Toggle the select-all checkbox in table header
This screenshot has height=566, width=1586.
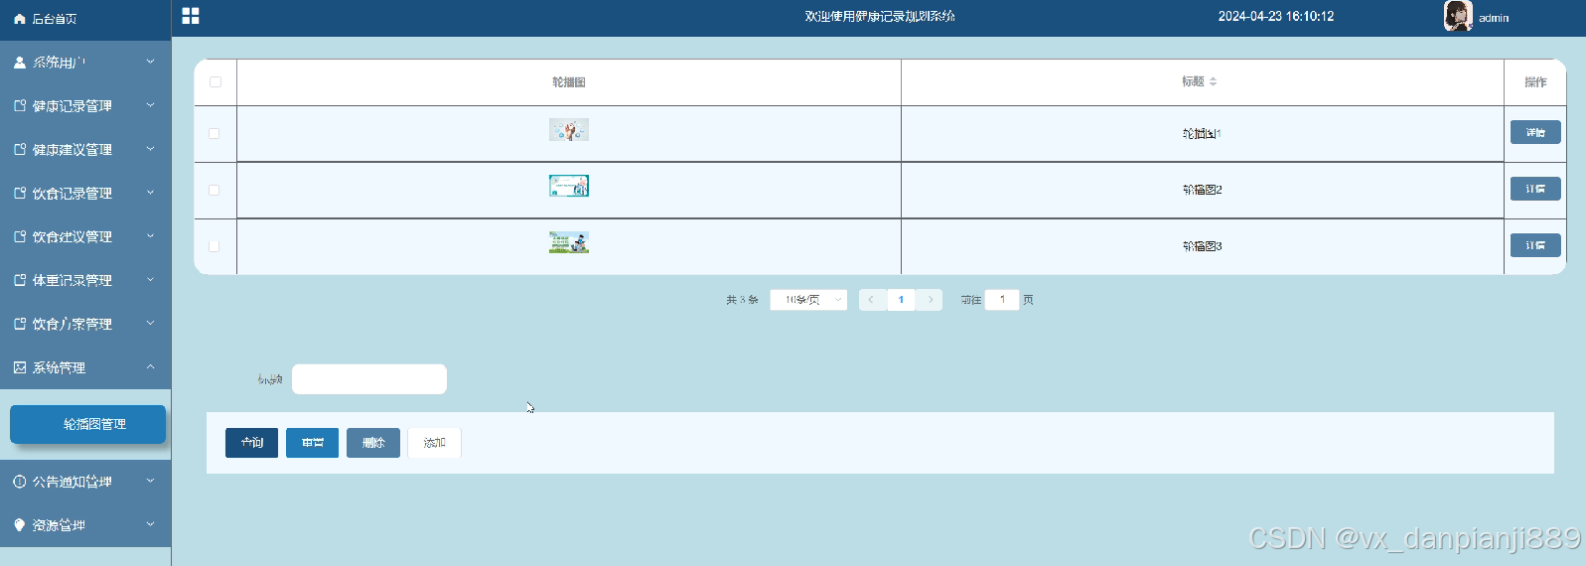coord(216,82)
